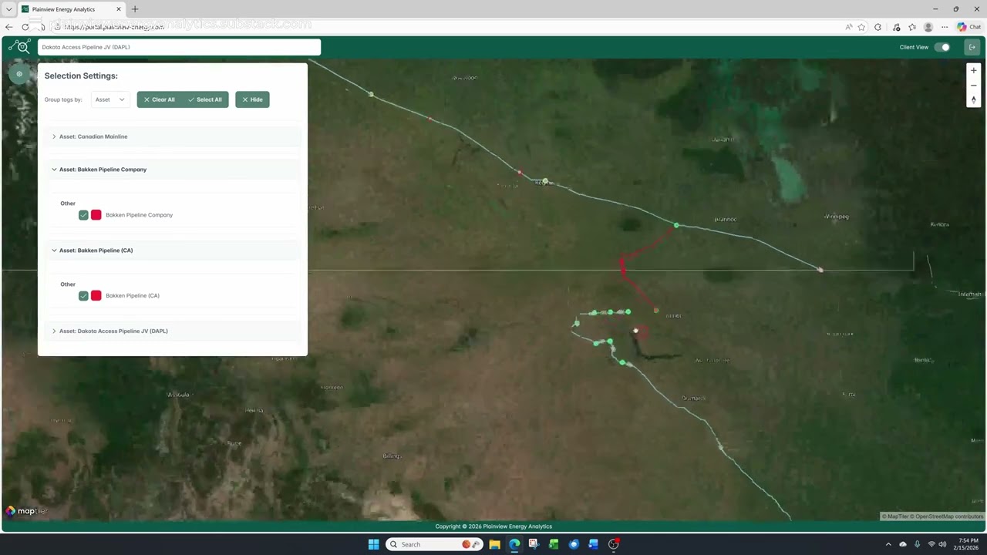The height and width of the screenshot is (555, 987).
Task: Open the media control music note icon
Action: pos(896,27)
